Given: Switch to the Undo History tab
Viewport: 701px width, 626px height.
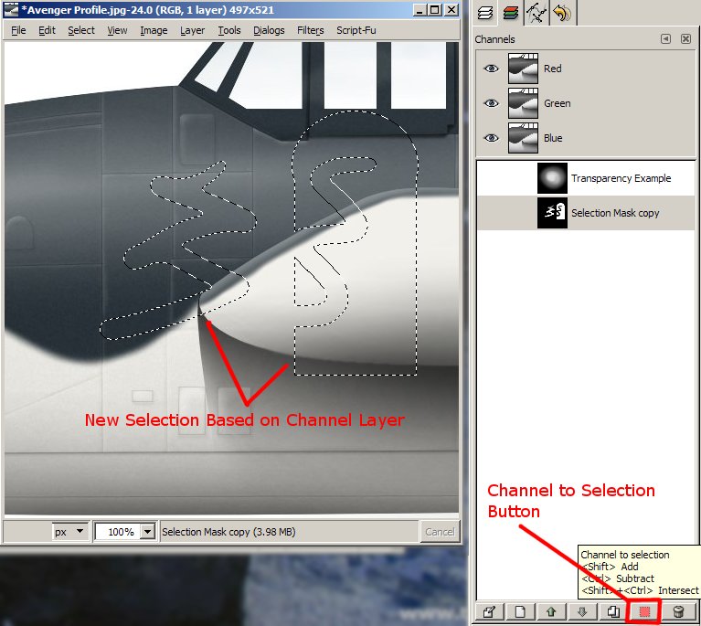Looking at the screenshot, I should click(562, 13).
